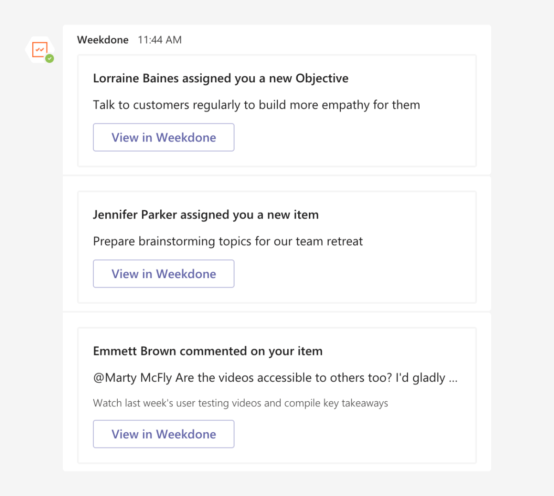554x496 pixels.
Task: Click the message header area near the Weekdone name
Action: [x=129, y=40]
